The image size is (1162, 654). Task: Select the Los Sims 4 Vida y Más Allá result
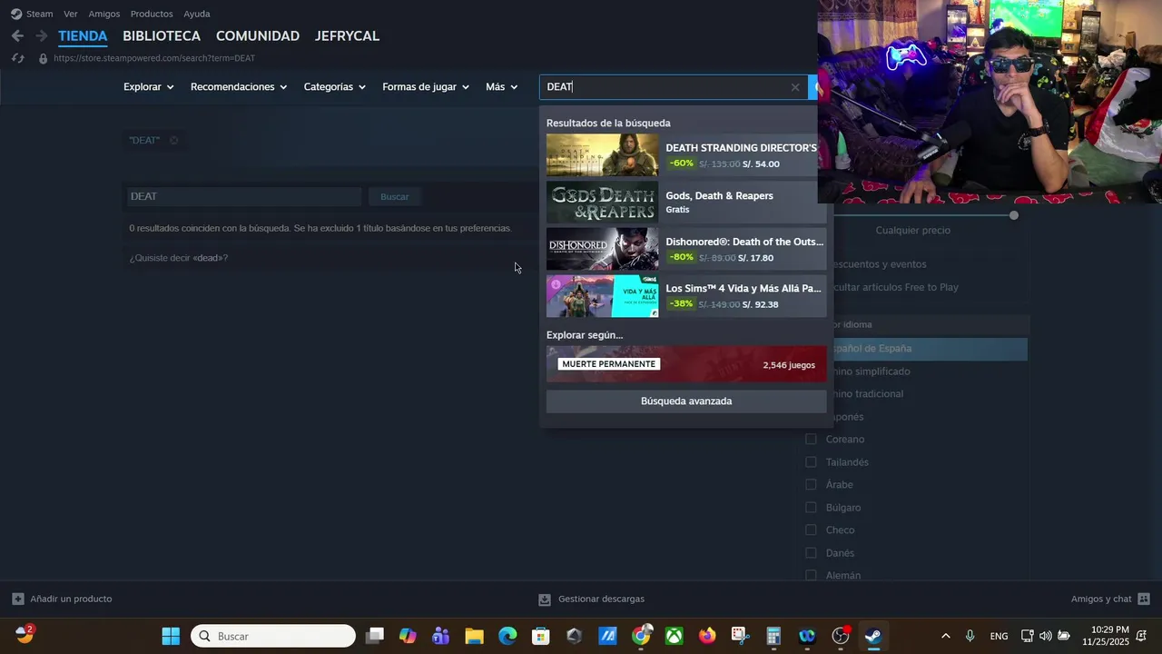point(686,296)
